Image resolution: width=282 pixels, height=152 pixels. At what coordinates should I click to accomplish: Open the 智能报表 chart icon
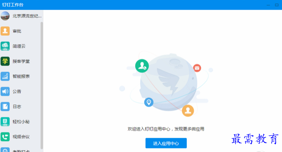[5, 76]
